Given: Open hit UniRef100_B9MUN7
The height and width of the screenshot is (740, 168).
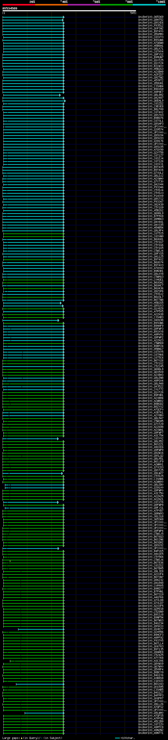Looking at the screenshot, I should [x=151, y=57].
